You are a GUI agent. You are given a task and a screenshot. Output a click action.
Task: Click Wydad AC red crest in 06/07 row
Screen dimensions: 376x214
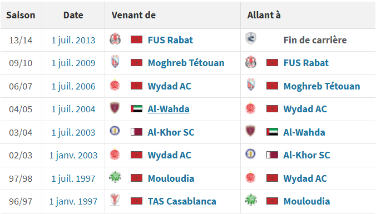click(x=115, y=85)
